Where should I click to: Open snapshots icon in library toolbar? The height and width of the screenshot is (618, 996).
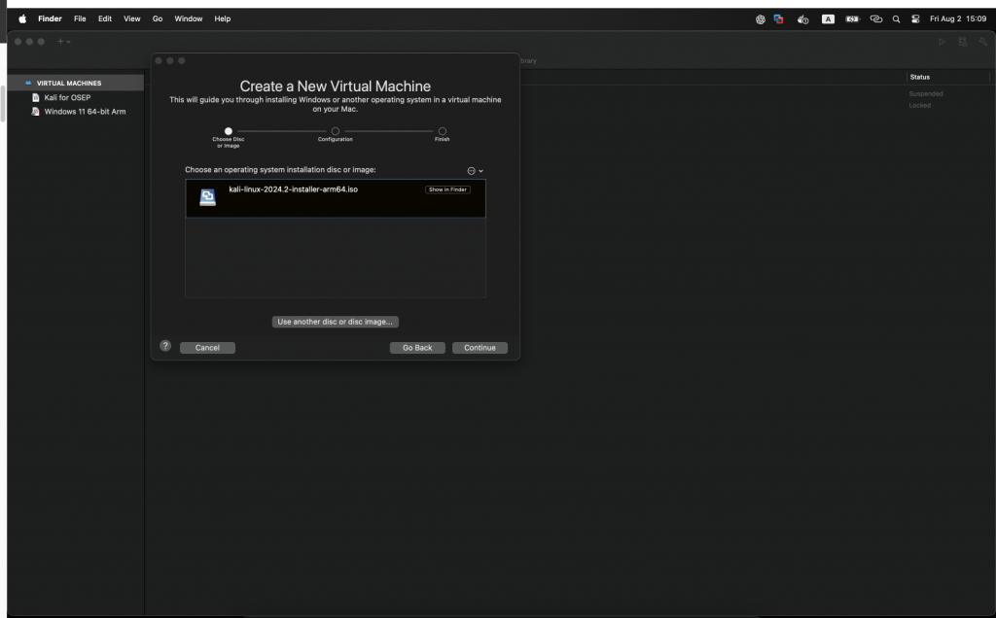coord(962,42)
